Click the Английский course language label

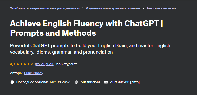pyautogui.click(x=90, y=82)
